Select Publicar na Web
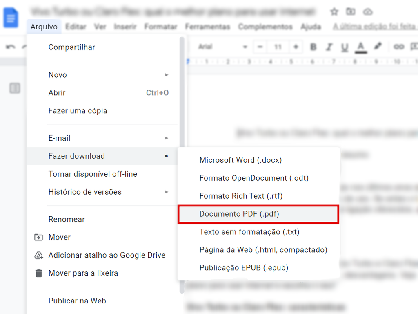 click(102, 301)
